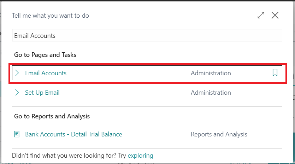
Task: Click the Reports and Analysis category label
Action: (219, 134)
